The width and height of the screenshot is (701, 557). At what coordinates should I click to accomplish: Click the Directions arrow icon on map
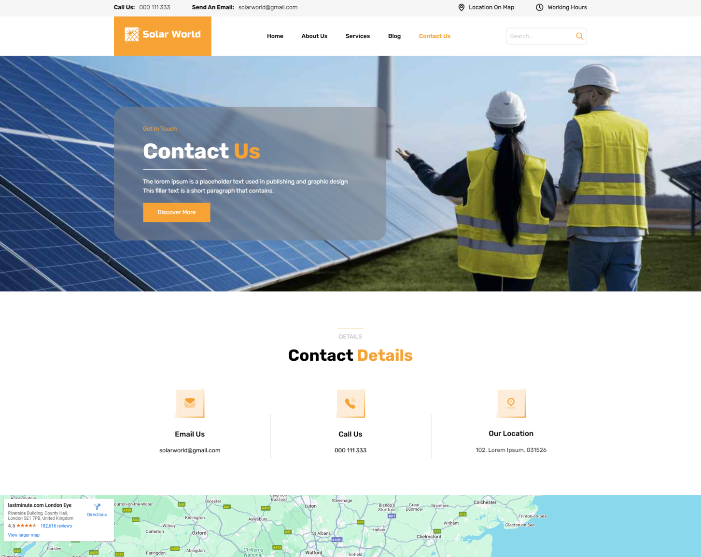[x=97, y=507]
